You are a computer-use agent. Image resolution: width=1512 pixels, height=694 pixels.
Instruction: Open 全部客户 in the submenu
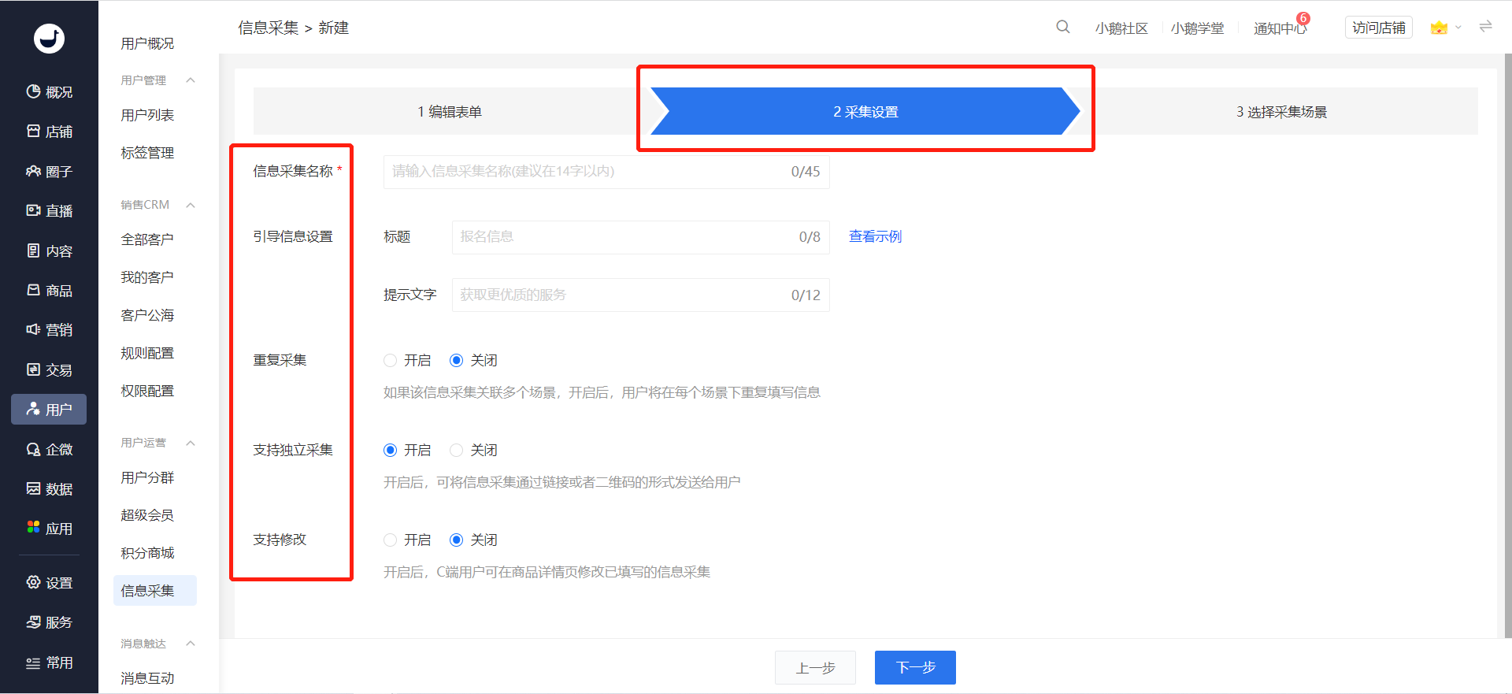tap(147, 239)
